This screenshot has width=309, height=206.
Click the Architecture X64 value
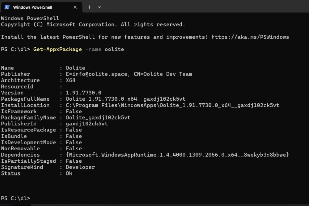click(x=71, y=80)
